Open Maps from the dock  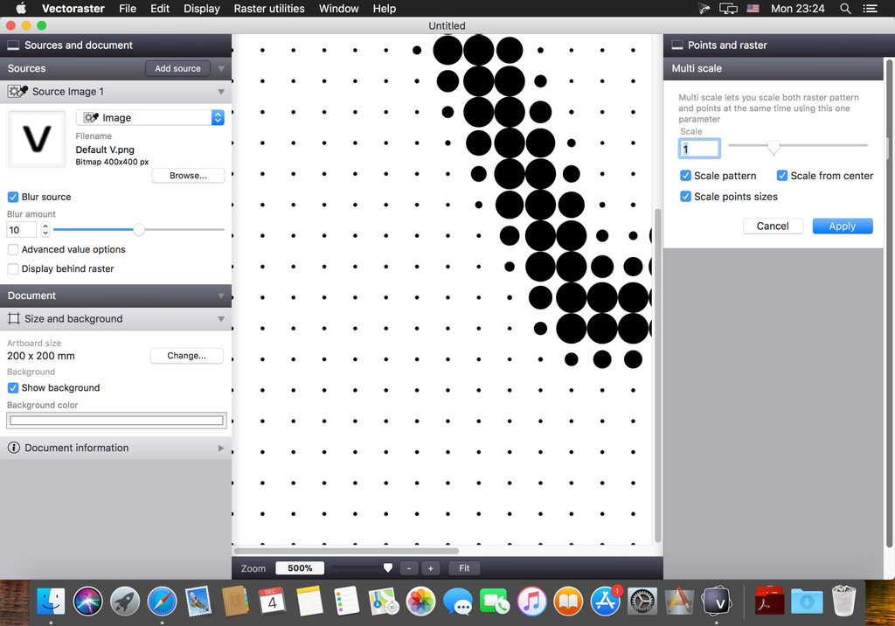tap(384, 602)
